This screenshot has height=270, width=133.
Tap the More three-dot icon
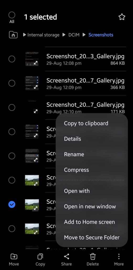click(119, 256)
